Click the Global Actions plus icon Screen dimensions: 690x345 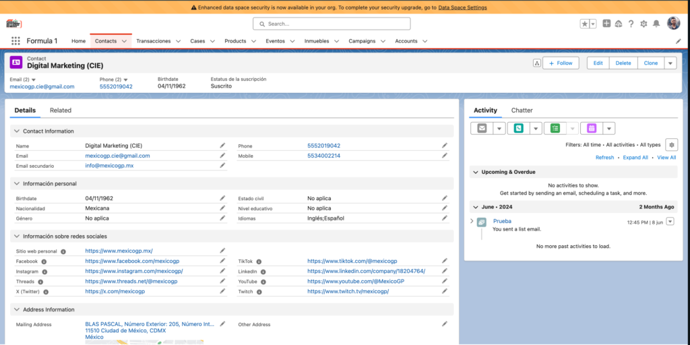(606, 24)
